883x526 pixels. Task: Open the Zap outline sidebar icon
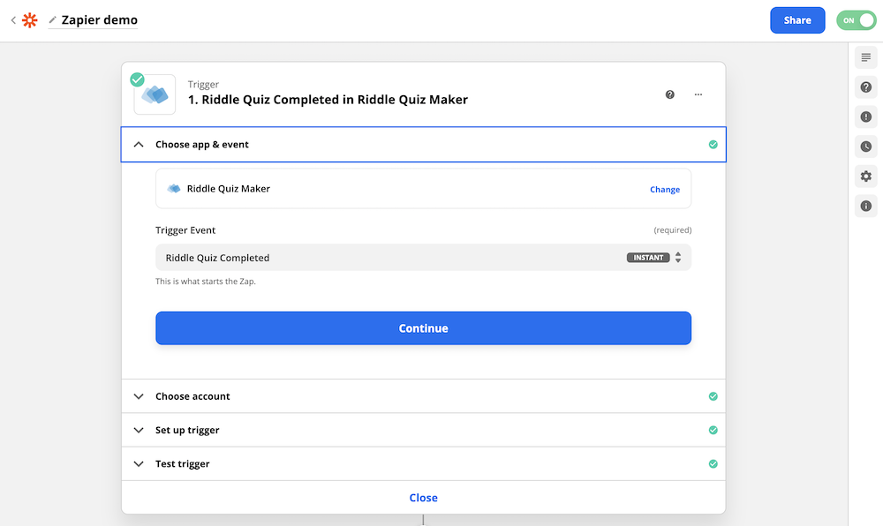865,57
